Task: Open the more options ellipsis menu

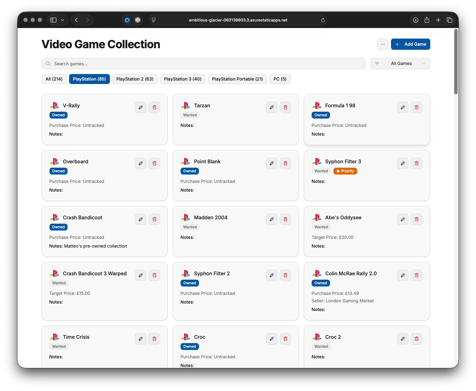Action: coord(383,44)
